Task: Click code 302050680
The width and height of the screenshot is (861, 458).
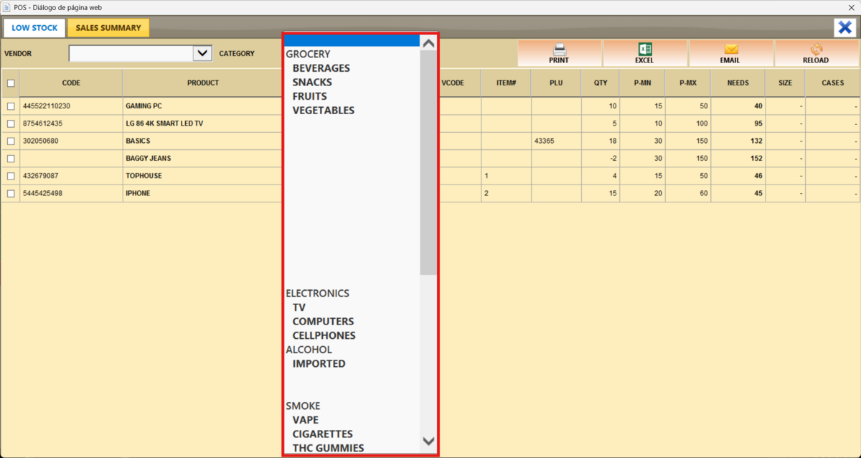Action: (x=41, y=141)
